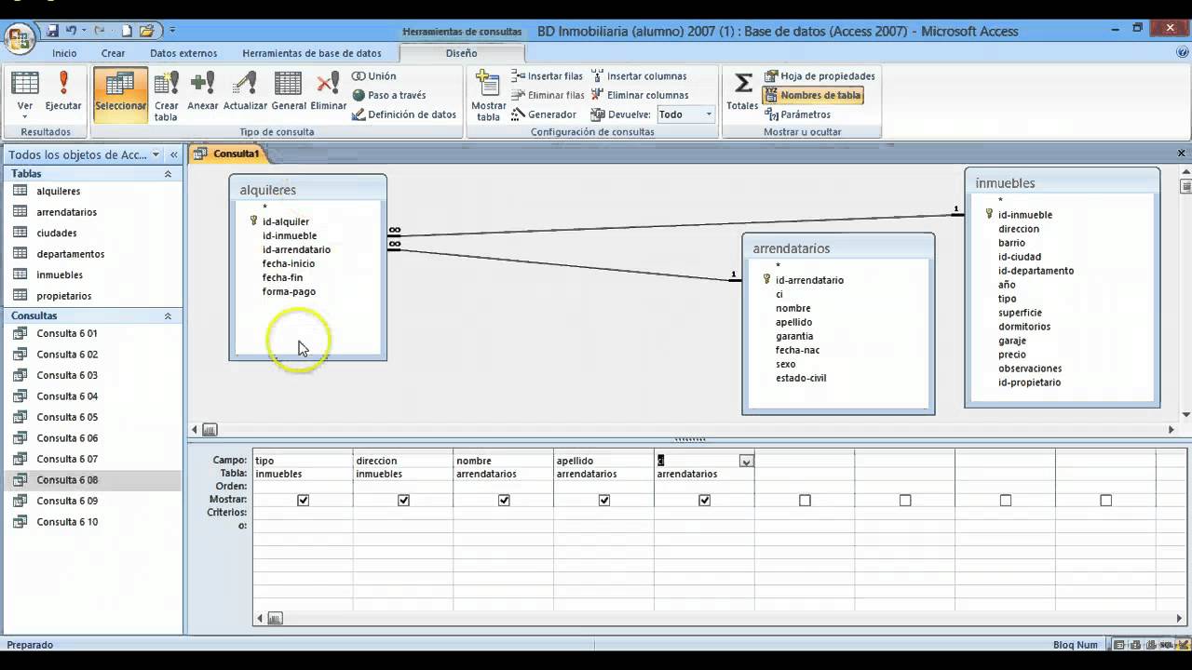1192x670 pixels.
Task: Check Mostrar box in seventh column
Action: tap(905, 501)
